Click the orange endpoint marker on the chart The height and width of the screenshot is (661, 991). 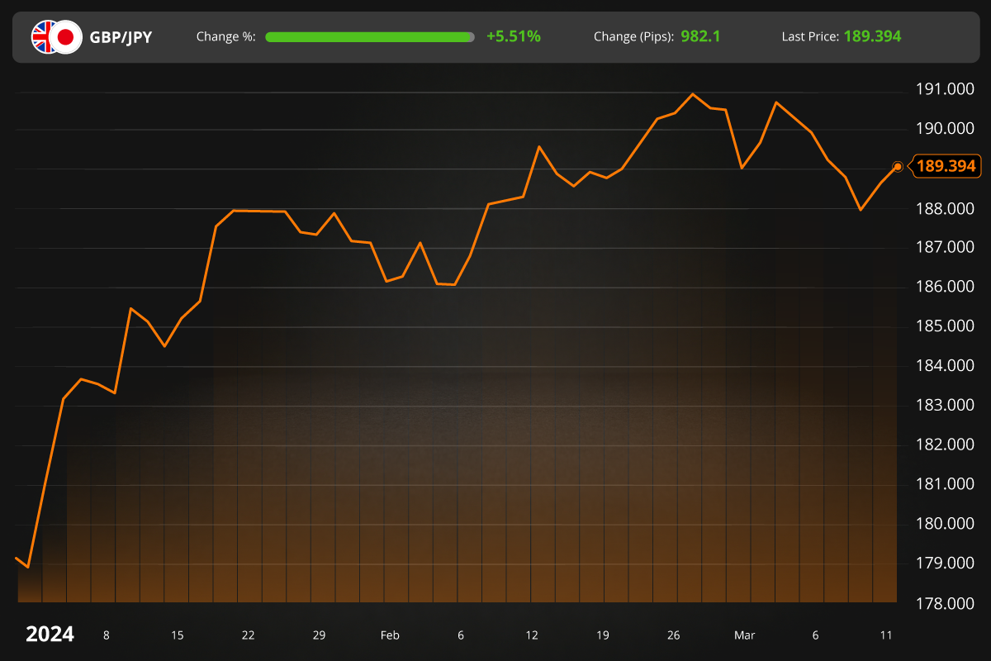coord(897,167)
